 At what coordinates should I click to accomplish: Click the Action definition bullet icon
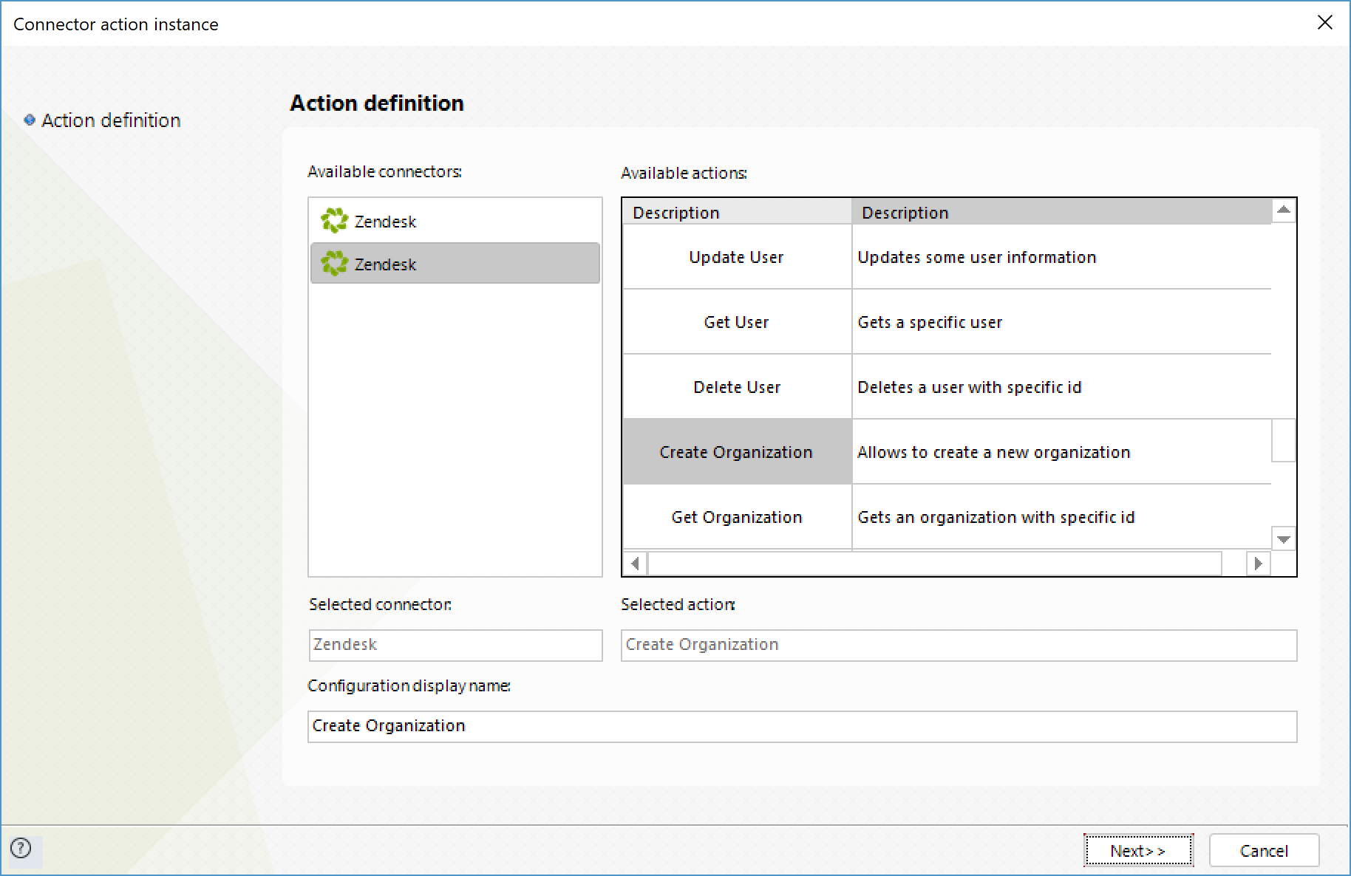(x=30, y=120)
